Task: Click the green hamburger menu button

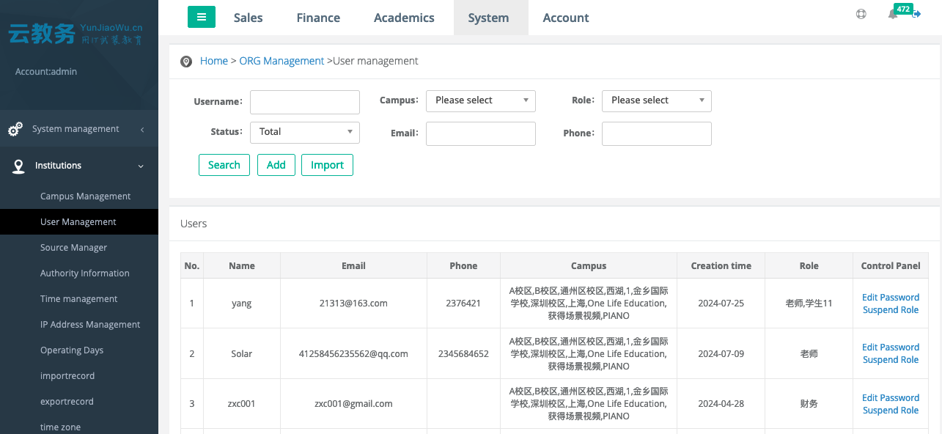Action: point(202,17)
